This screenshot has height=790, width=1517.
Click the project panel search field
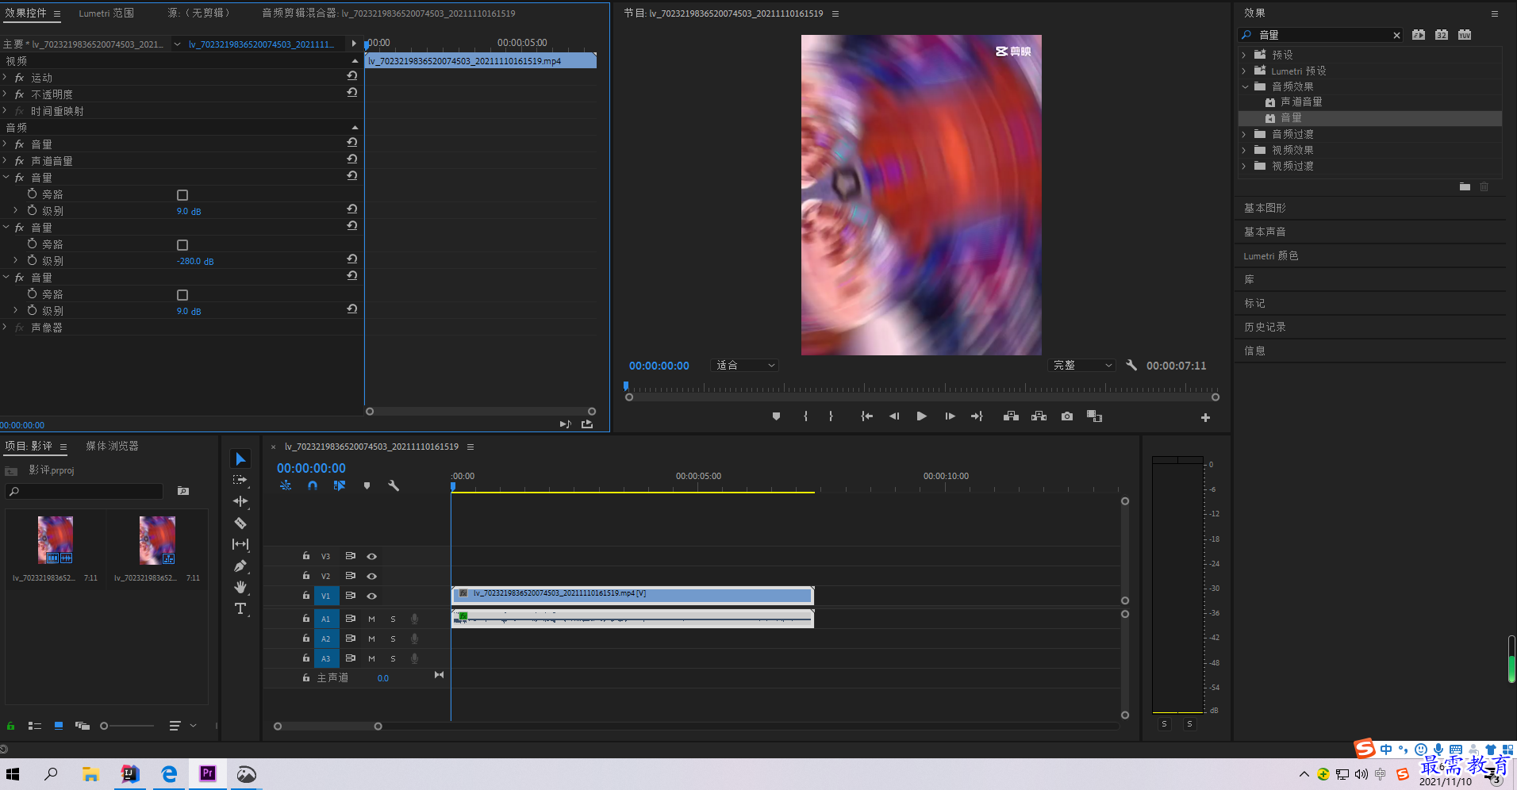[85, 492]
